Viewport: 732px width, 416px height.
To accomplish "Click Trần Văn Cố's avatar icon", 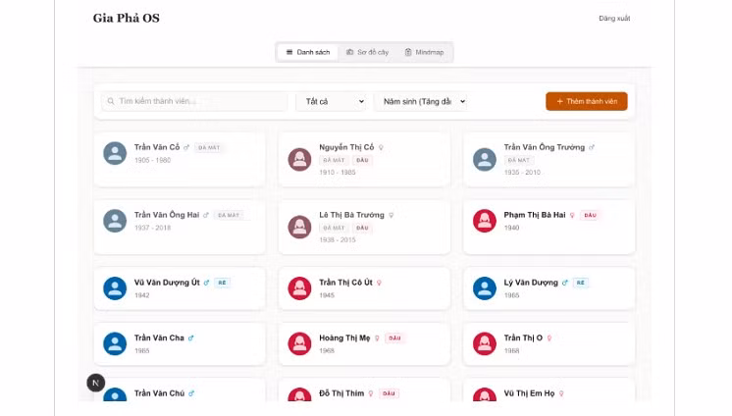I will (x=115, y=153).
